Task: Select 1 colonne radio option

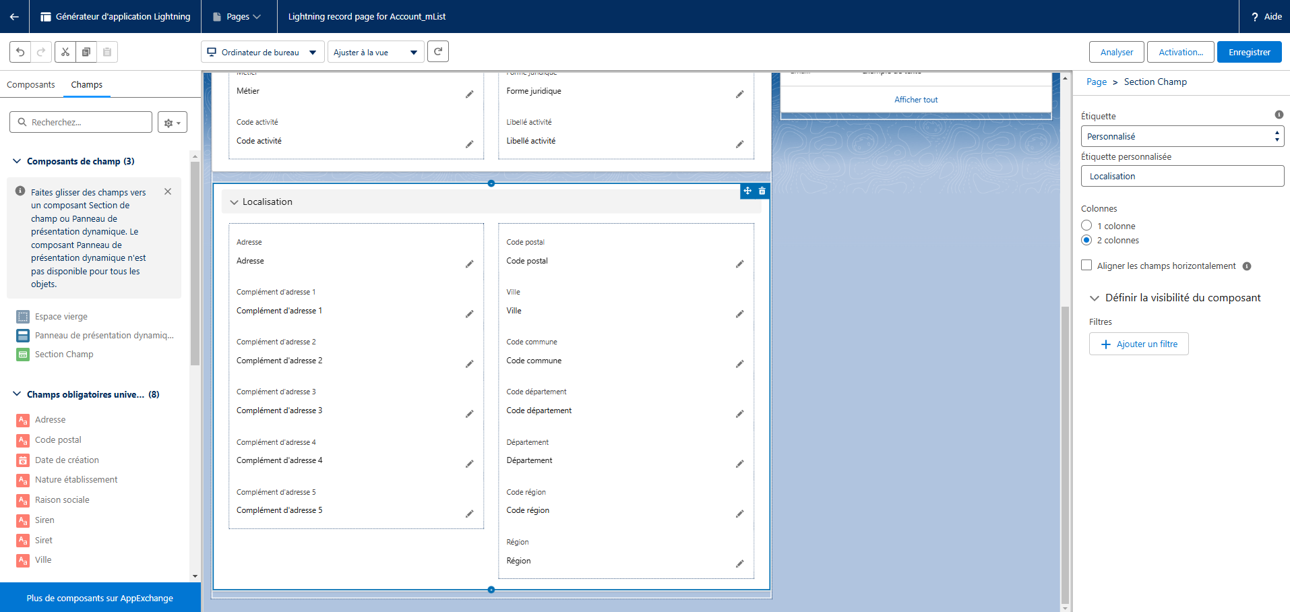Action: tap(1086, 226)
